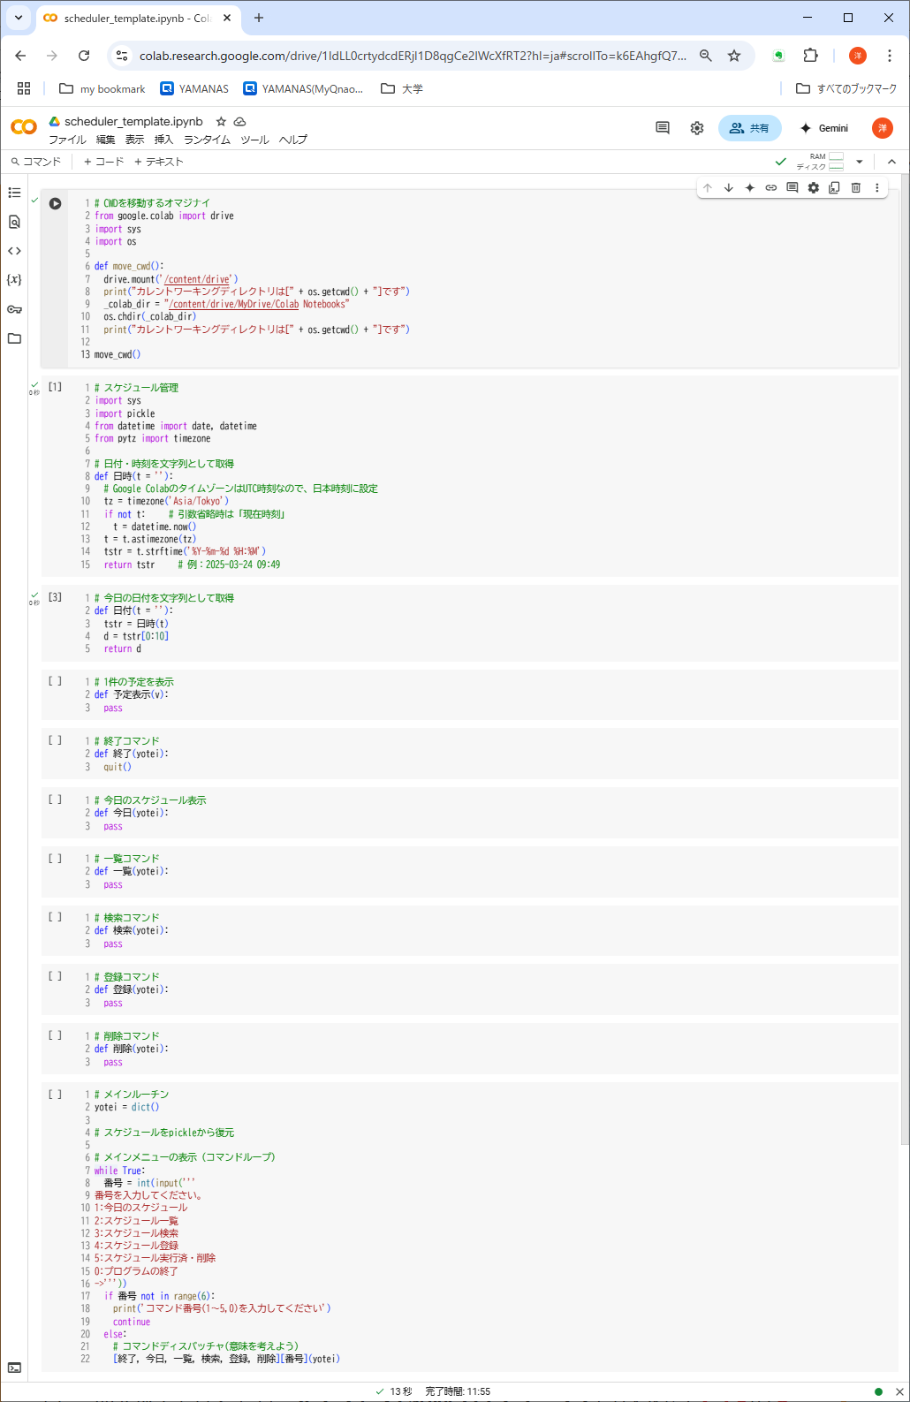Delete the selected cell with trash icon

(856, 187)
